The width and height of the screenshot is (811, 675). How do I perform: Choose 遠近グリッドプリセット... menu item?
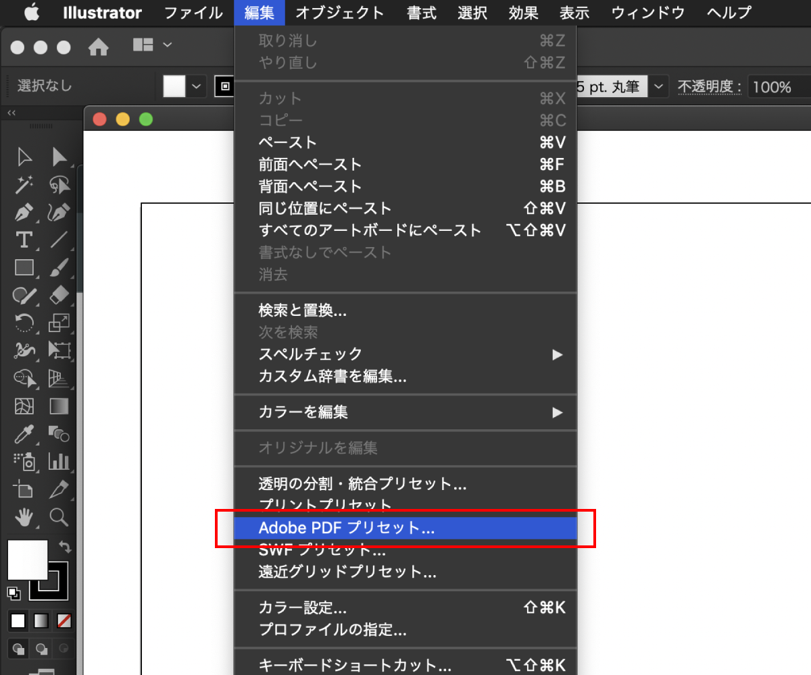click(x=405, y=572)
